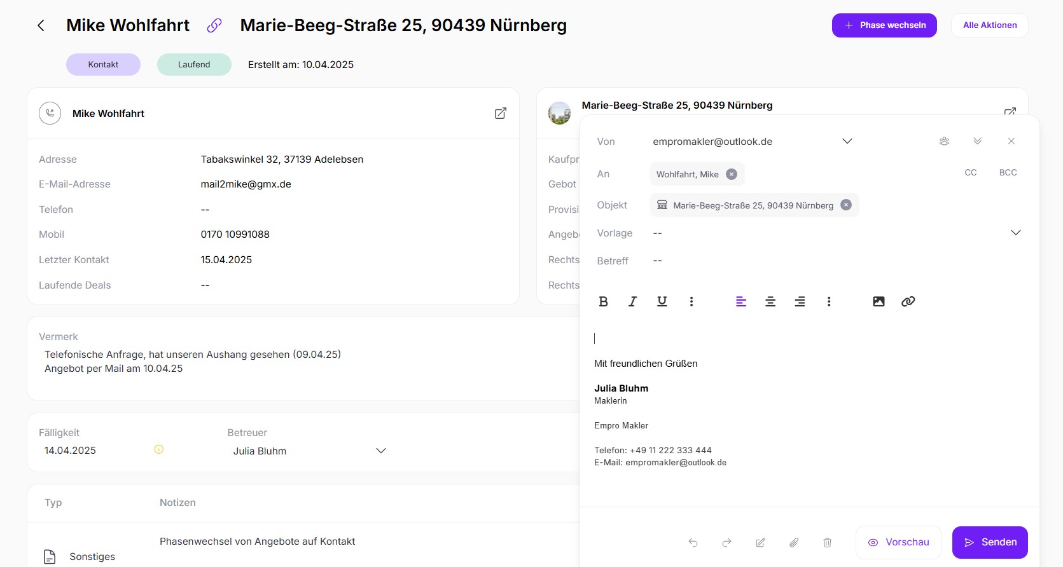Insert an image into the email
The width and height of the screenshot is (1063, 567).
879,301
